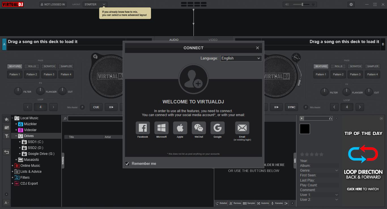The width and height of the screenshot is (387, 209).
Task: Click left deck FLANGER knob
Action: (40, 91)
